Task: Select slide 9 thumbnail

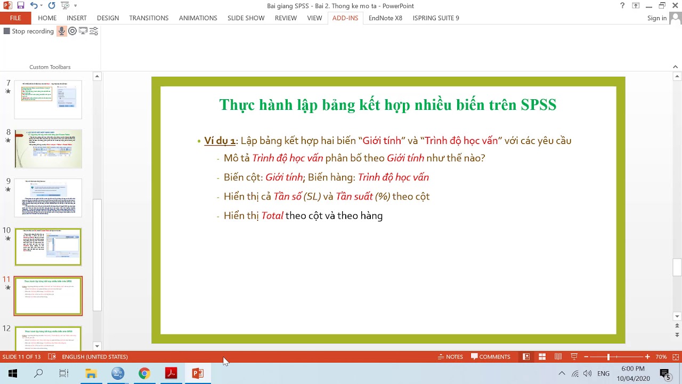Action: coord(48,198)
